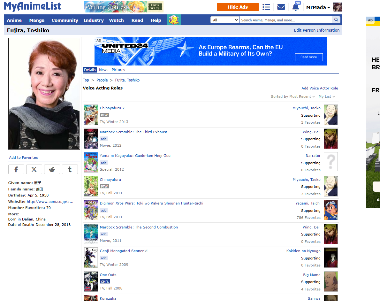Open Miyauchi, Taeko link for Chihayafuru 2

tap(306, 108)
